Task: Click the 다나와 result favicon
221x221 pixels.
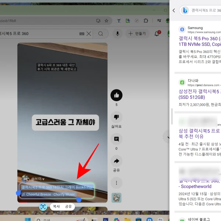Action: [182, 82]
